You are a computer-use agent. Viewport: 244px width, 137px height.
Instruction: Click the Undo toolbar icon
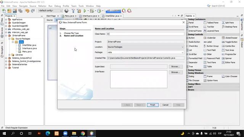[x=27, y=11]
